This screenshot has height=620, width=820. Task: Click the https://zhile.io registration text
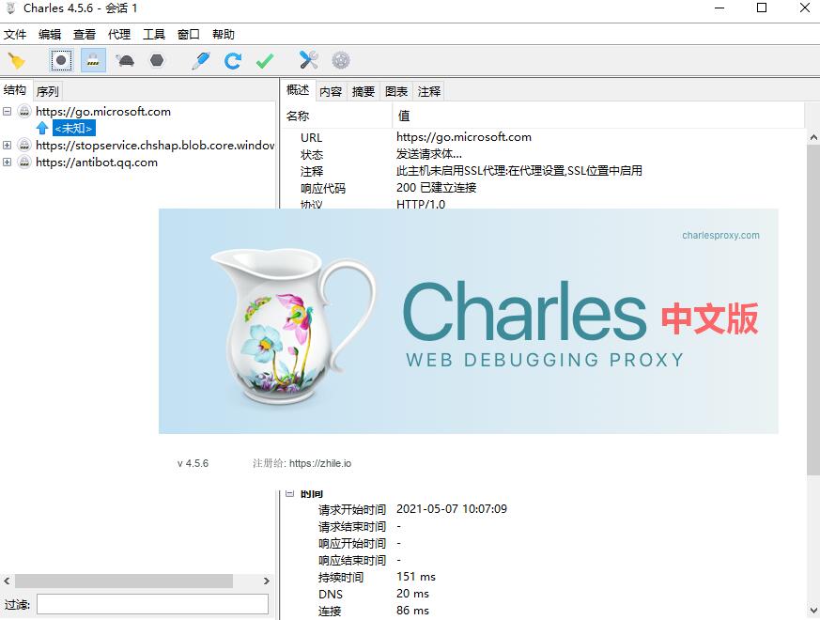320,463
